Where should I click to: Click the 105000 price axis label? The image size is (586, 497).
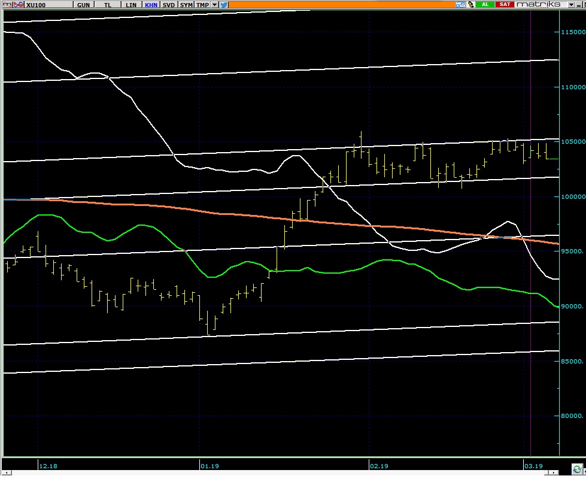[573, 142]
